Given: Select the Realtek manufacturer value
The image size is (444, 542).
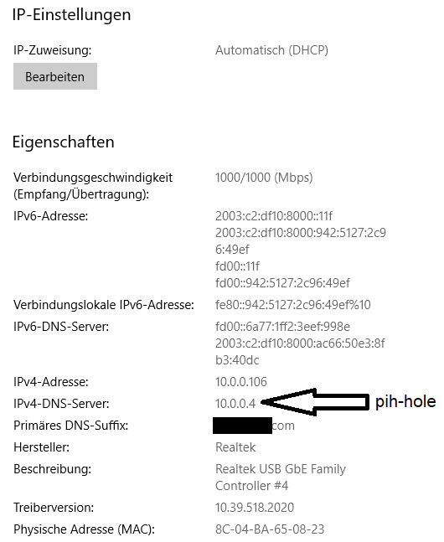Looking at the screenshot, I should coord(235,447).
